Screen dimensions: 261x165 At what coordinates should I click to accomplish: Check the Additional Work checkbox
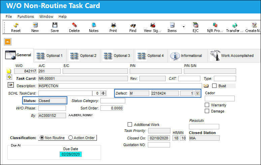130,124
